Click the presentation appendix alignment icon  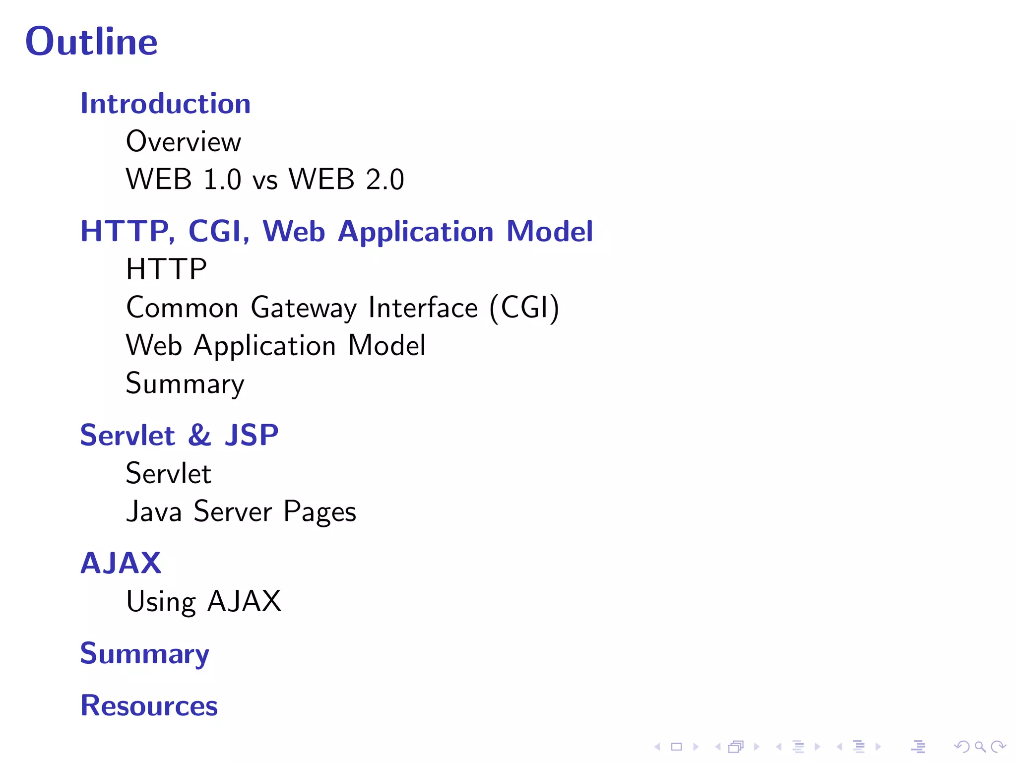tap(918, 747)
